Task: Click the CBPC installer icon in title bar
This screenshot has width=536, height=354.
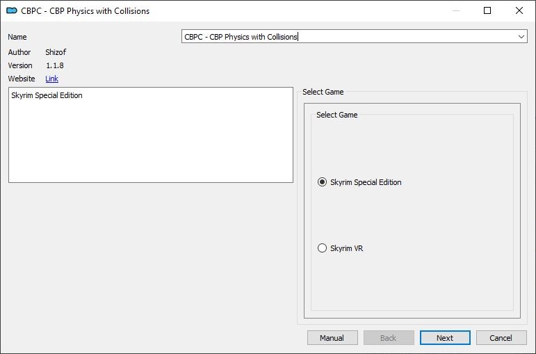Action: pos(11,11)
